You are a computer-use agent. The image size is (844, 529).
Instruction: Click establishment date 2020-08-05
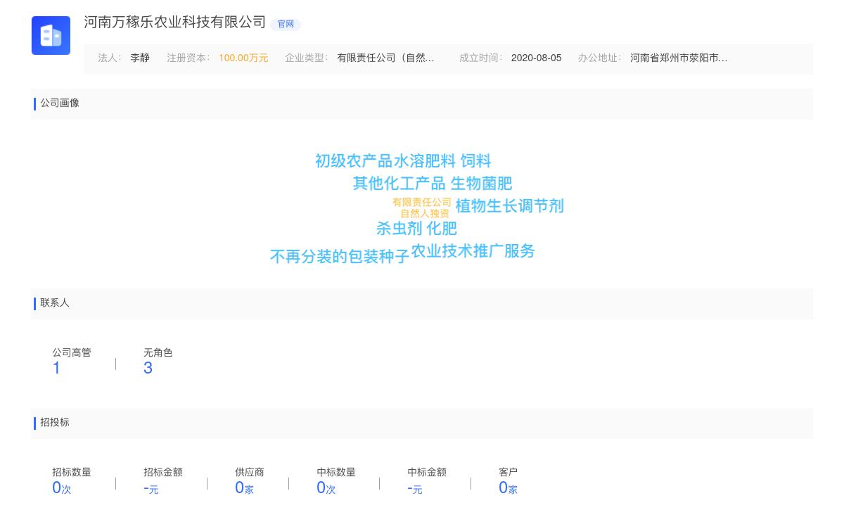[x=536, y=58]
